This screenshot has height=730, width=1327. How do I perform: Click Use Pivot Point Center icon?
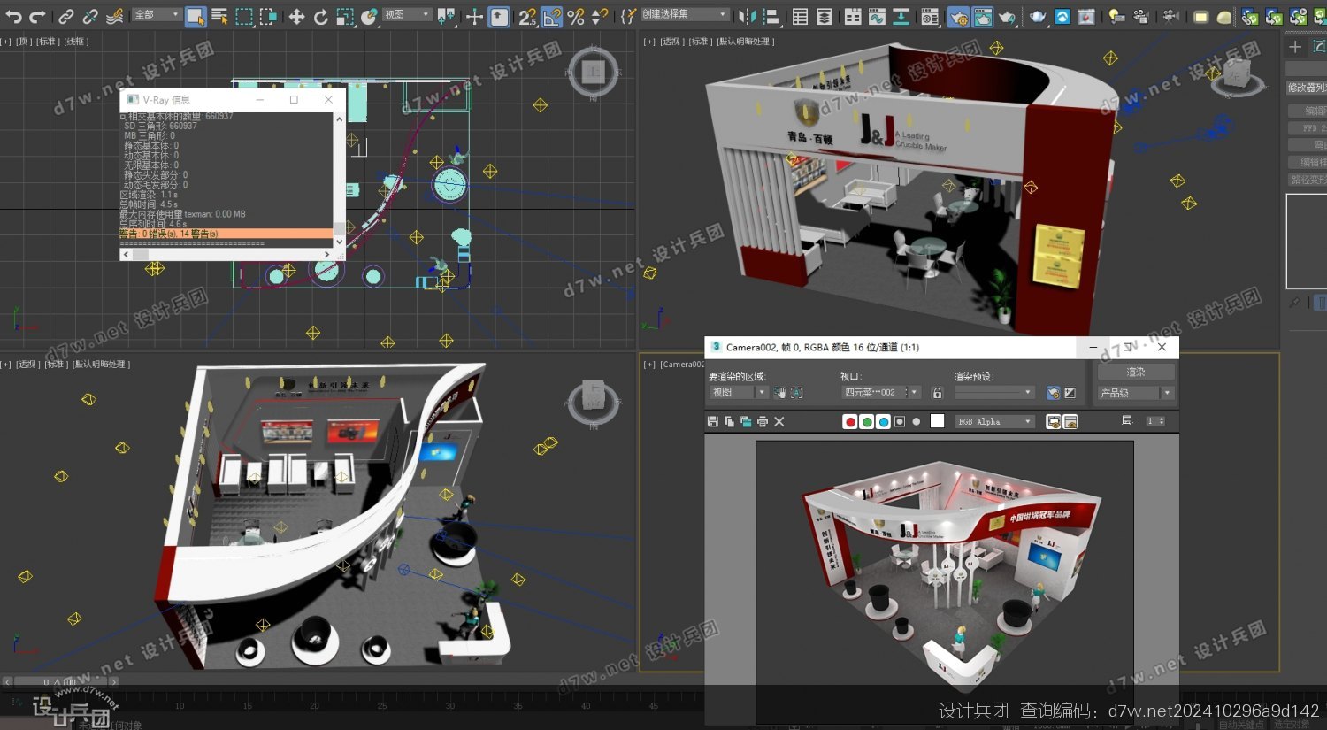tap(446, 16)
